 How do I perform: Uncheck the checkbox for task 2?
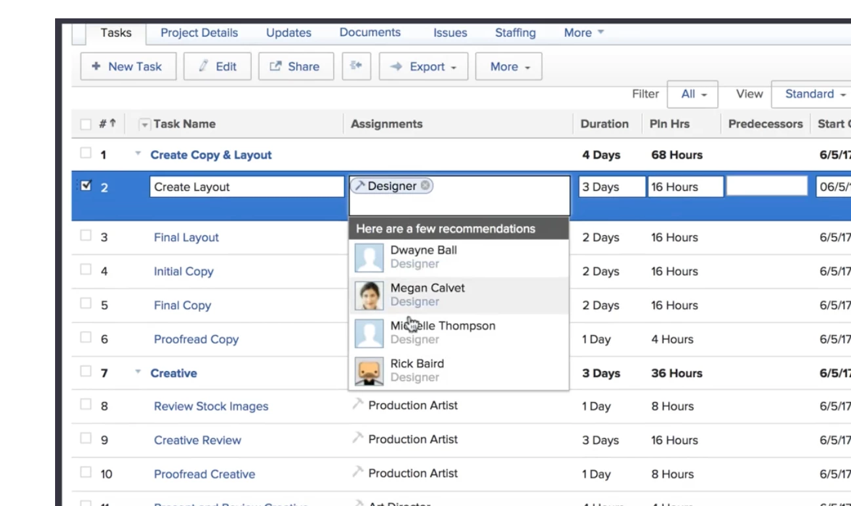coord(86,186)
